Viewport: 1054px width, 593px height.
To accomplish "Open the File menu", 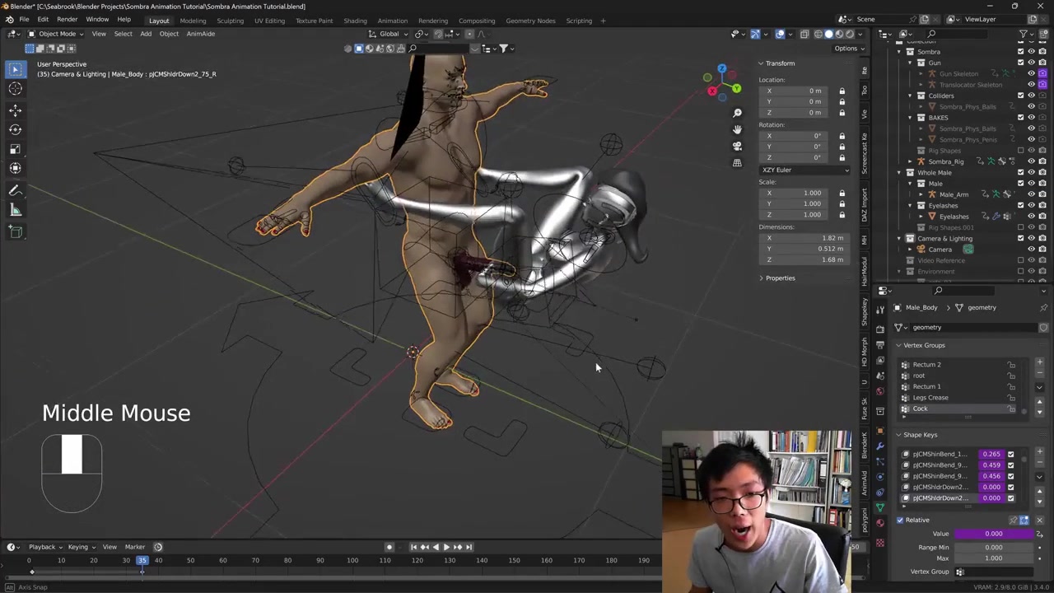I will [24, 20].
